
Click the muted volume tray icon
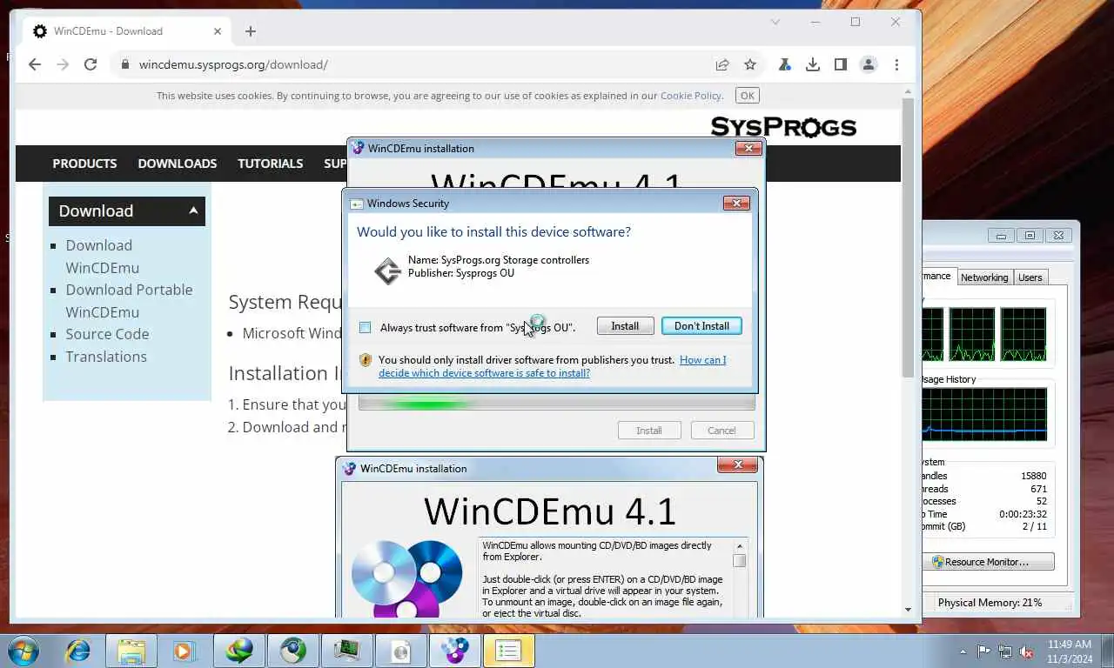[x=1026, y=651]
